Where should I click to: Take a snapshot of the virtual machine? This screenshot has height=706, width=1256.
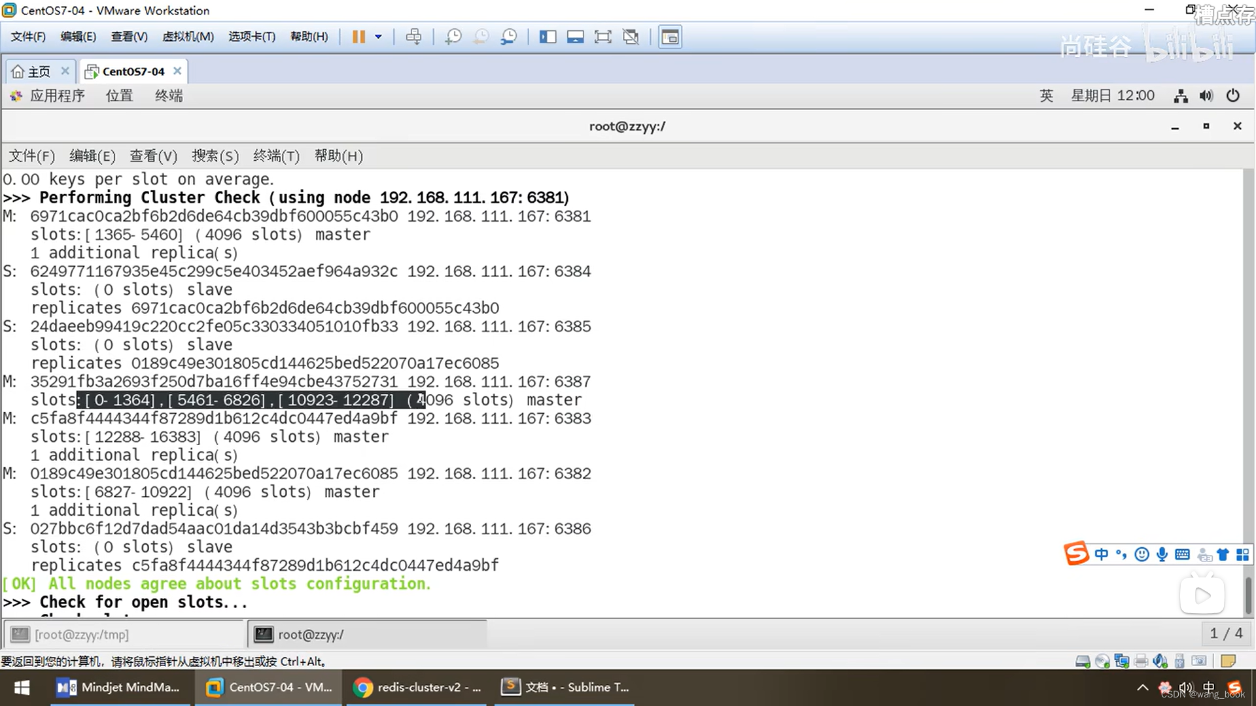pos(453,37)
